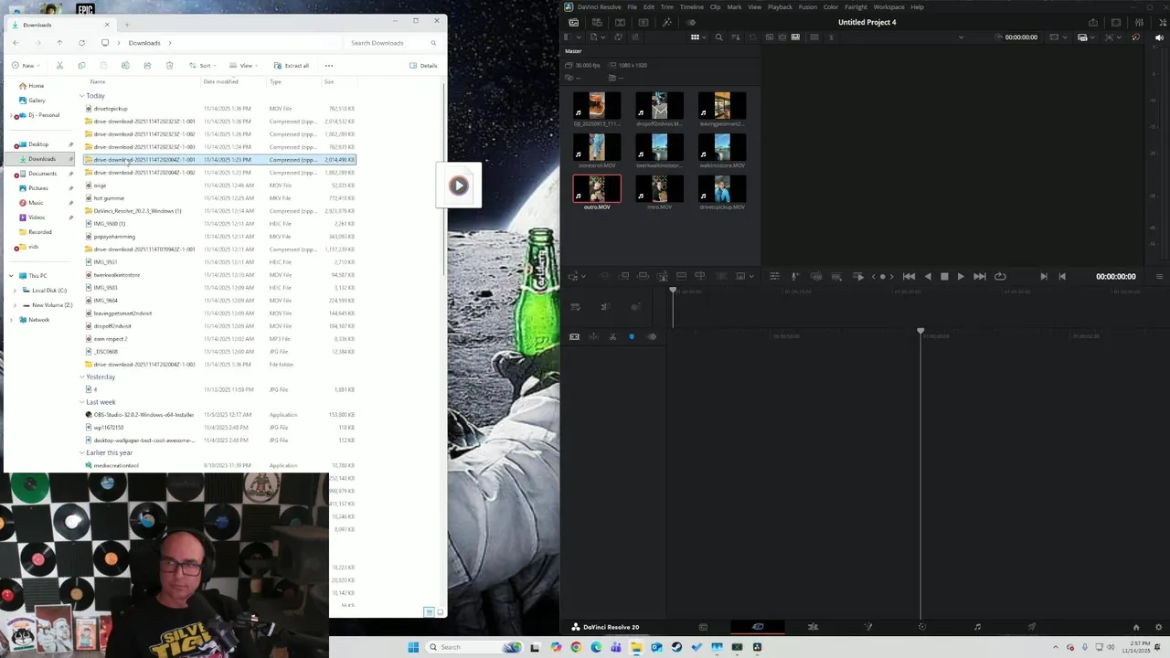Click media pool sort icon

coord(735,37)
